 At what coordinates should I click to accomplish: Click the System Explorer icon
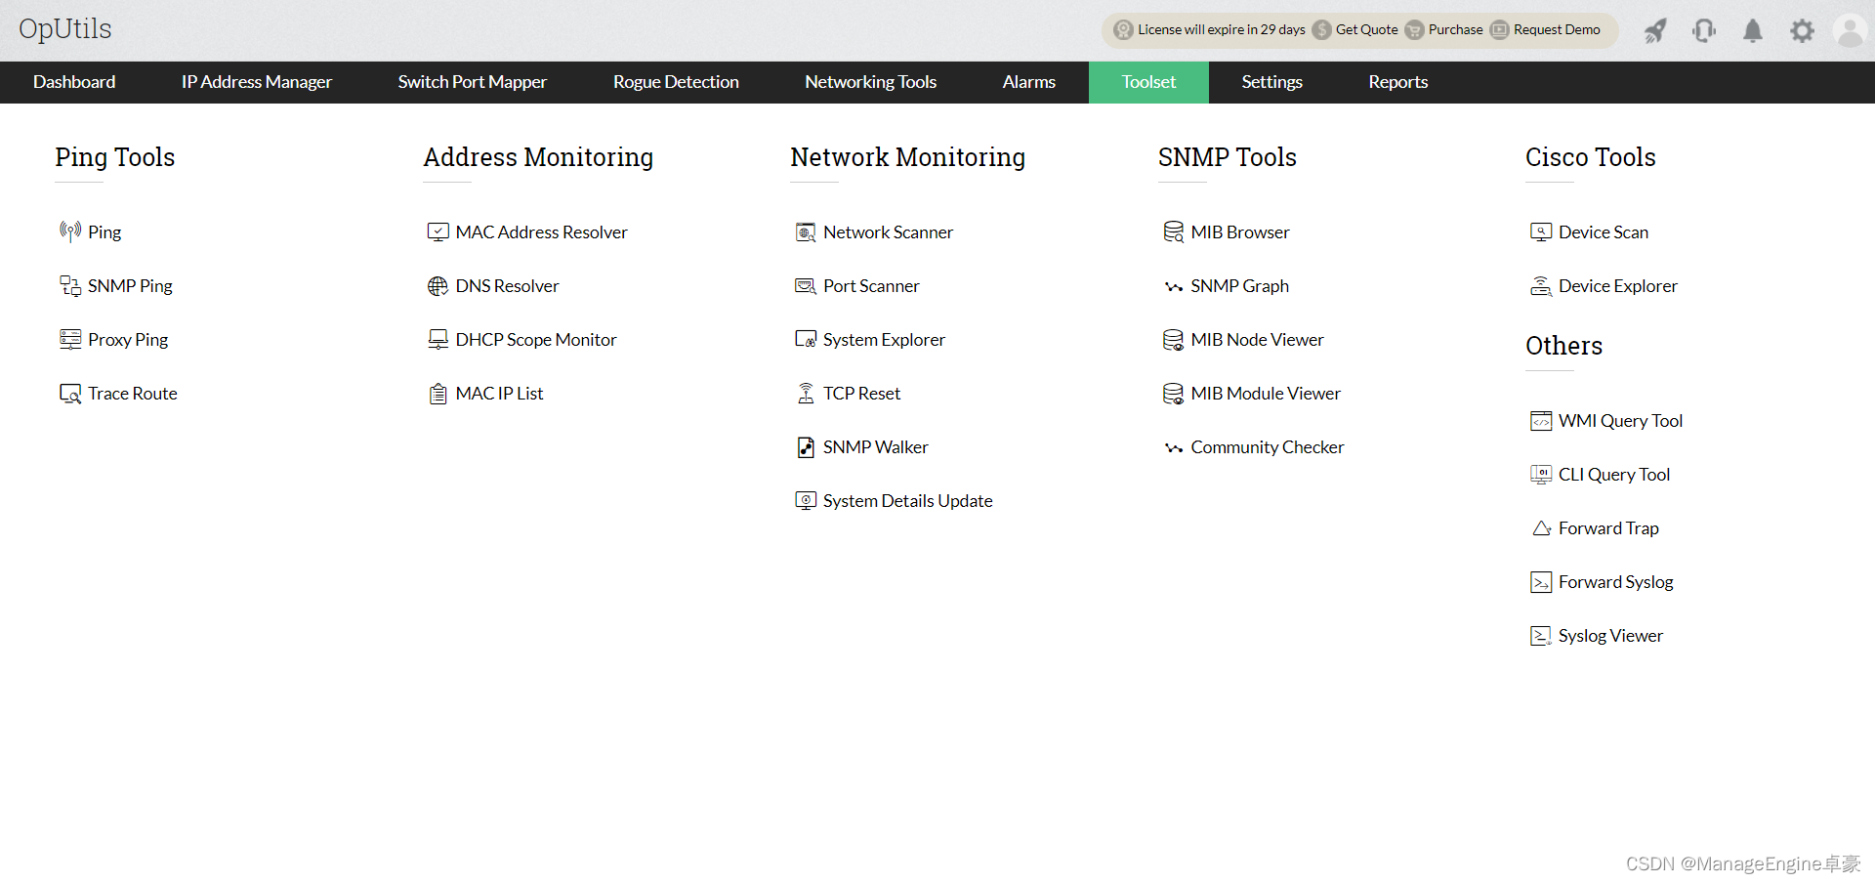(x=806, y=339)
